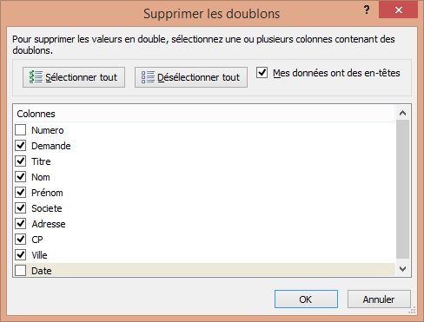Click the columns list scrollbar thumb

(x=402, y=189)
